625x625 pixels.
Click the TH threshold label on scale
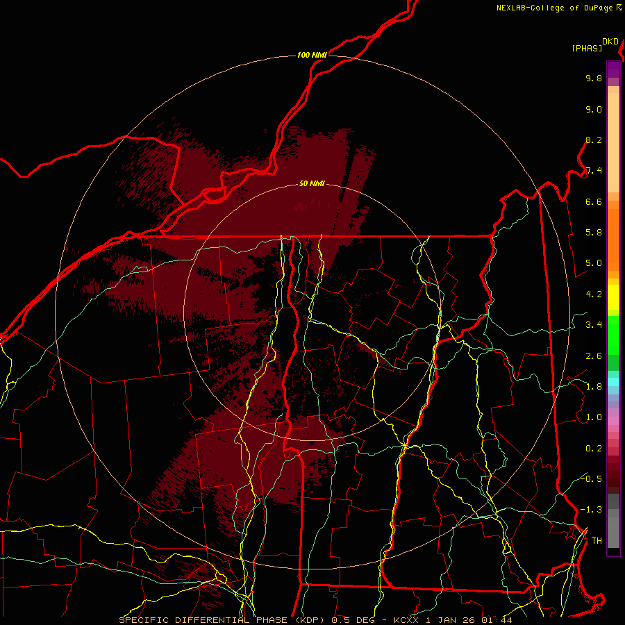pyautogui.click(x=597, y=541)
